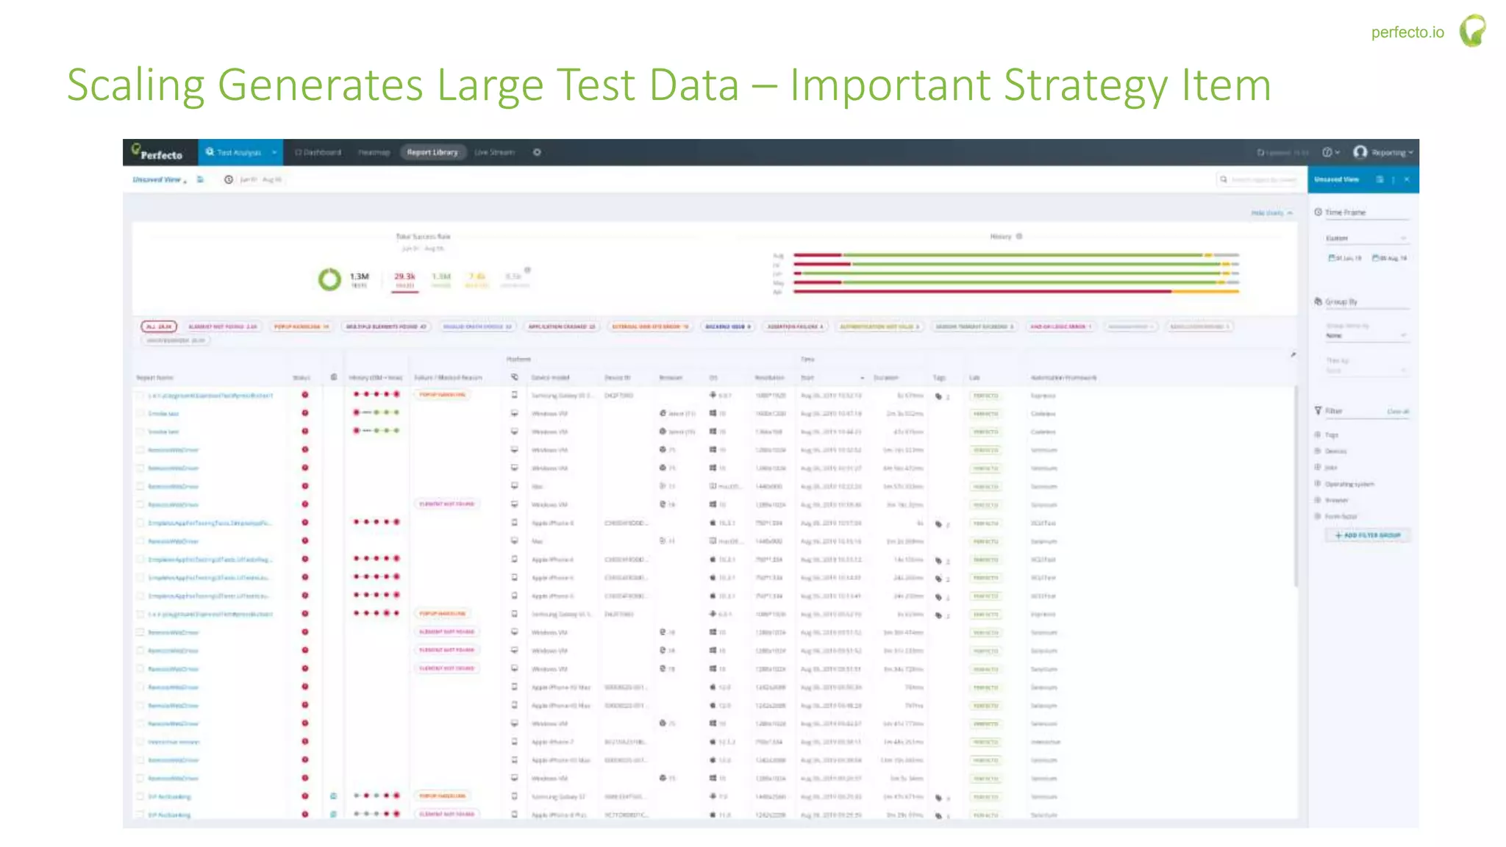Click the Apr history bar

(x=1016, y=292)
